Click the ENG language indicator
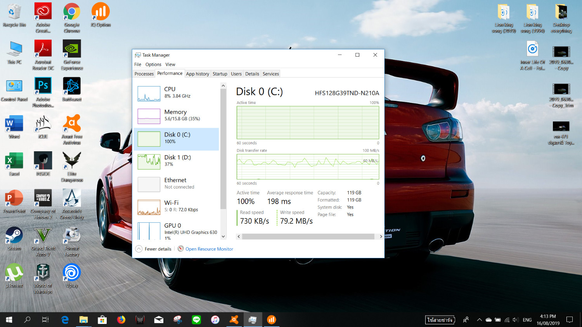 (x=527, y=320)
